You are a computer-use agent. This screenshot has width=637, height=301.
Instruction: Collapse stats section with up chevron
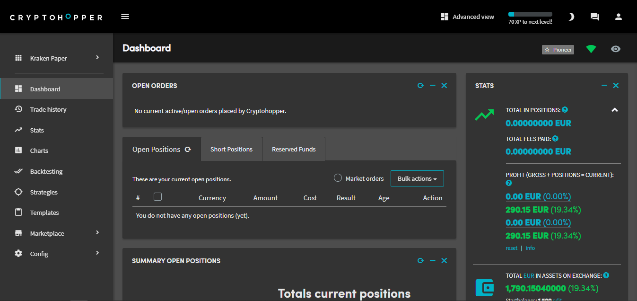click(615, 110)
